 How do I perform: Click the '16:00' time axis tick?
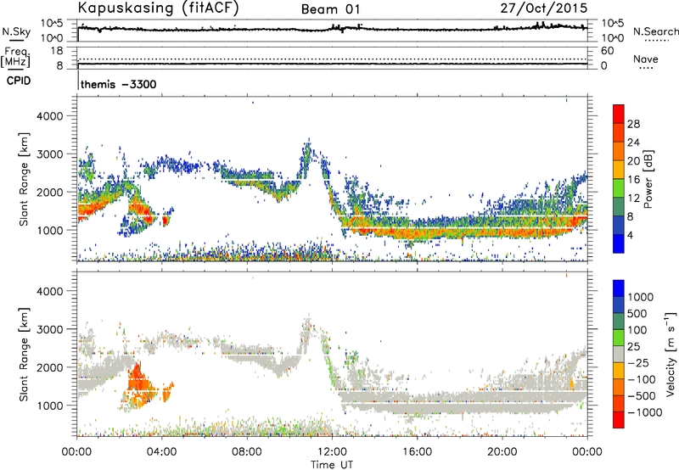(417, 452)
